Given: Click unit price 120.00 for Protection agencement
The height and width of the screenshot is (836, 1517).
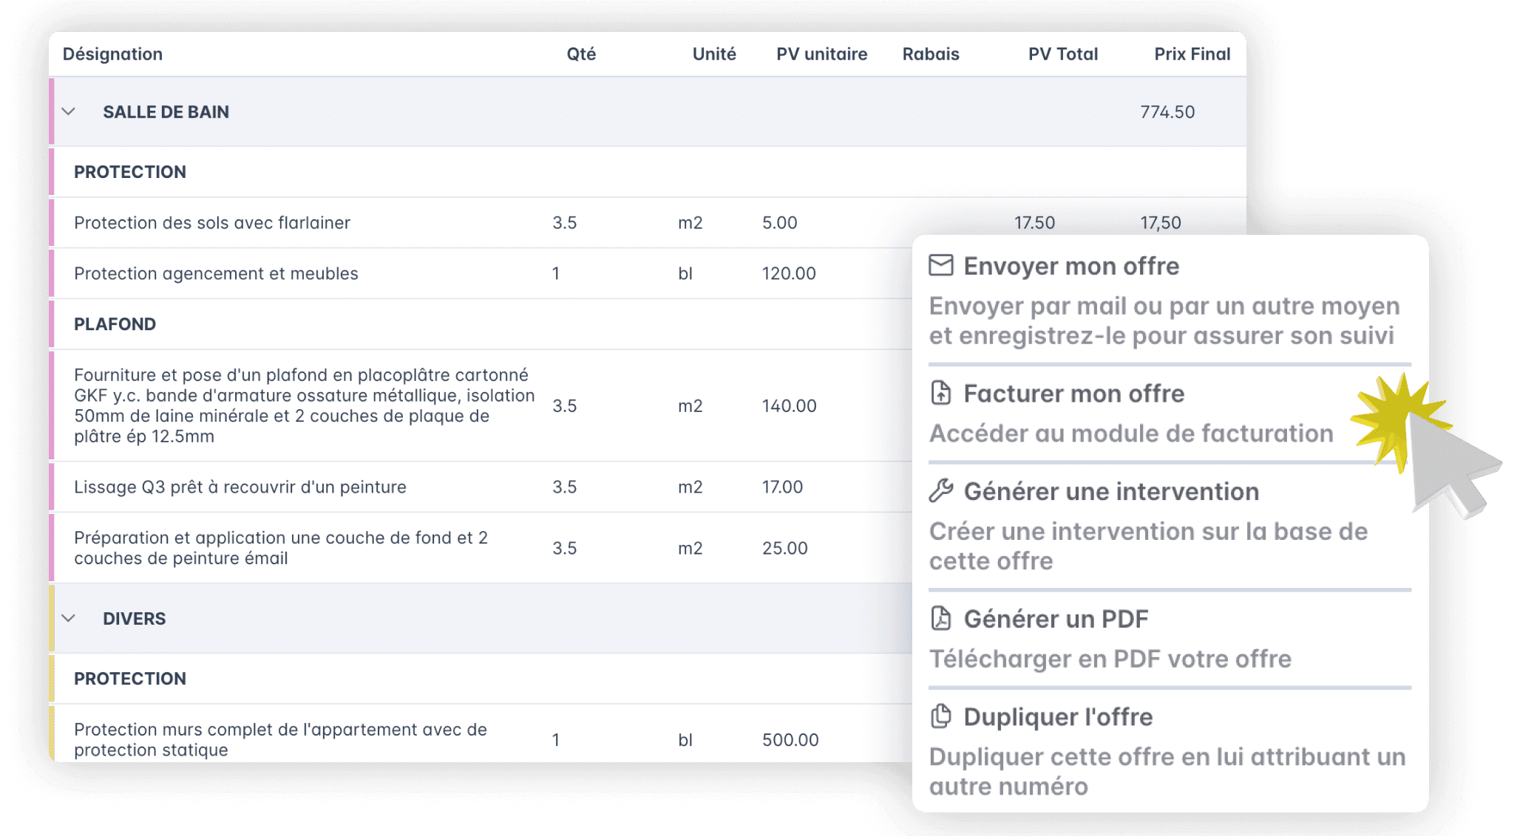Looking at the screenshot, I should (789, 273).
